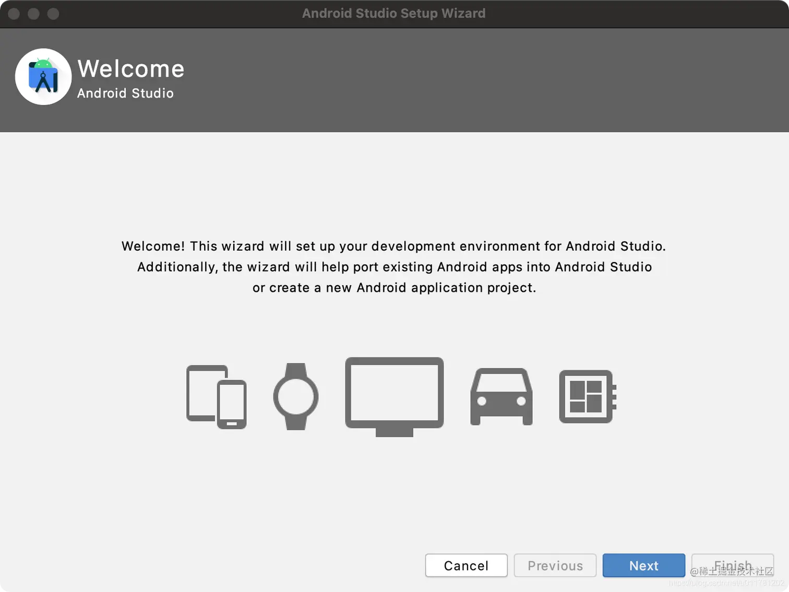Cancel the setup wizard

point(467,565)
